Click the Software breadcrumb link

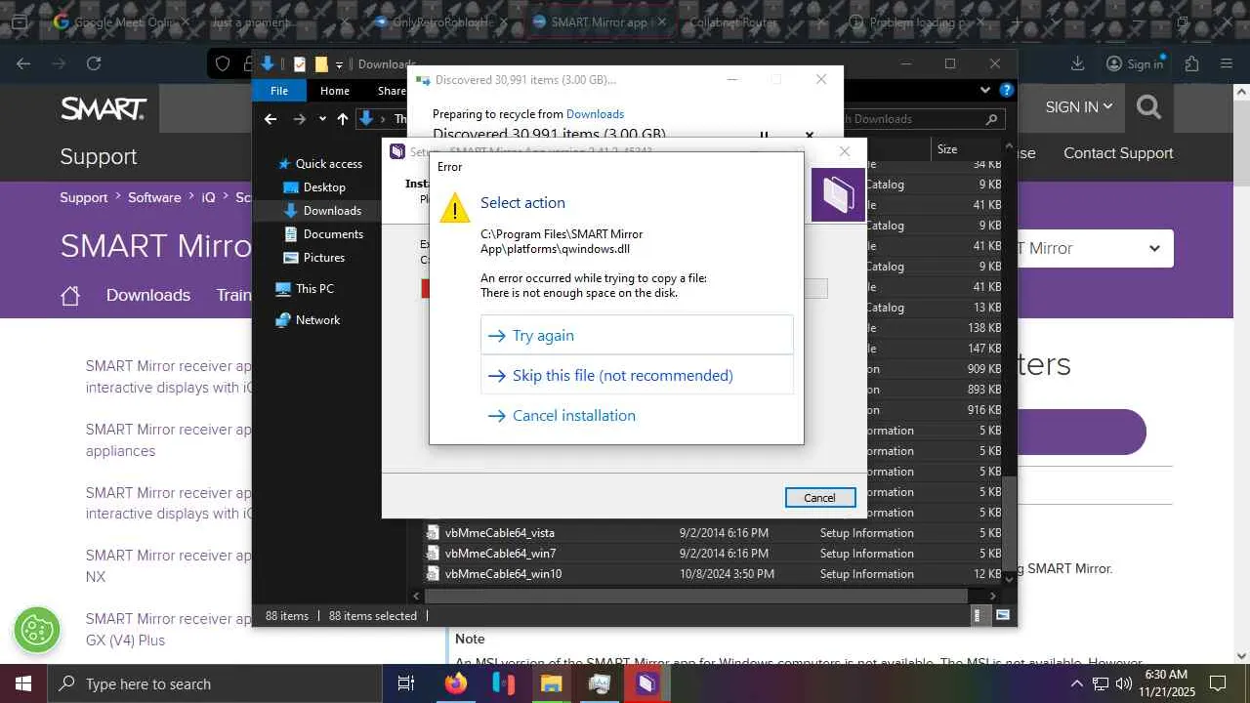[x=154, y=197]
